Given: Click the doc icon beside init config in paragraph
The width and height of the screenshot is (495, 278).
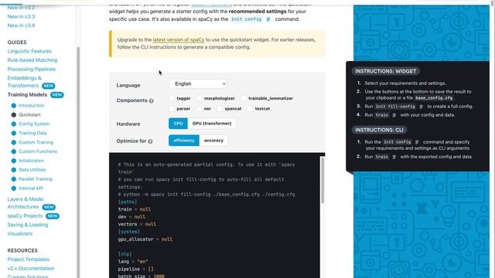Looking at the screenshot, I should [268, 19].
